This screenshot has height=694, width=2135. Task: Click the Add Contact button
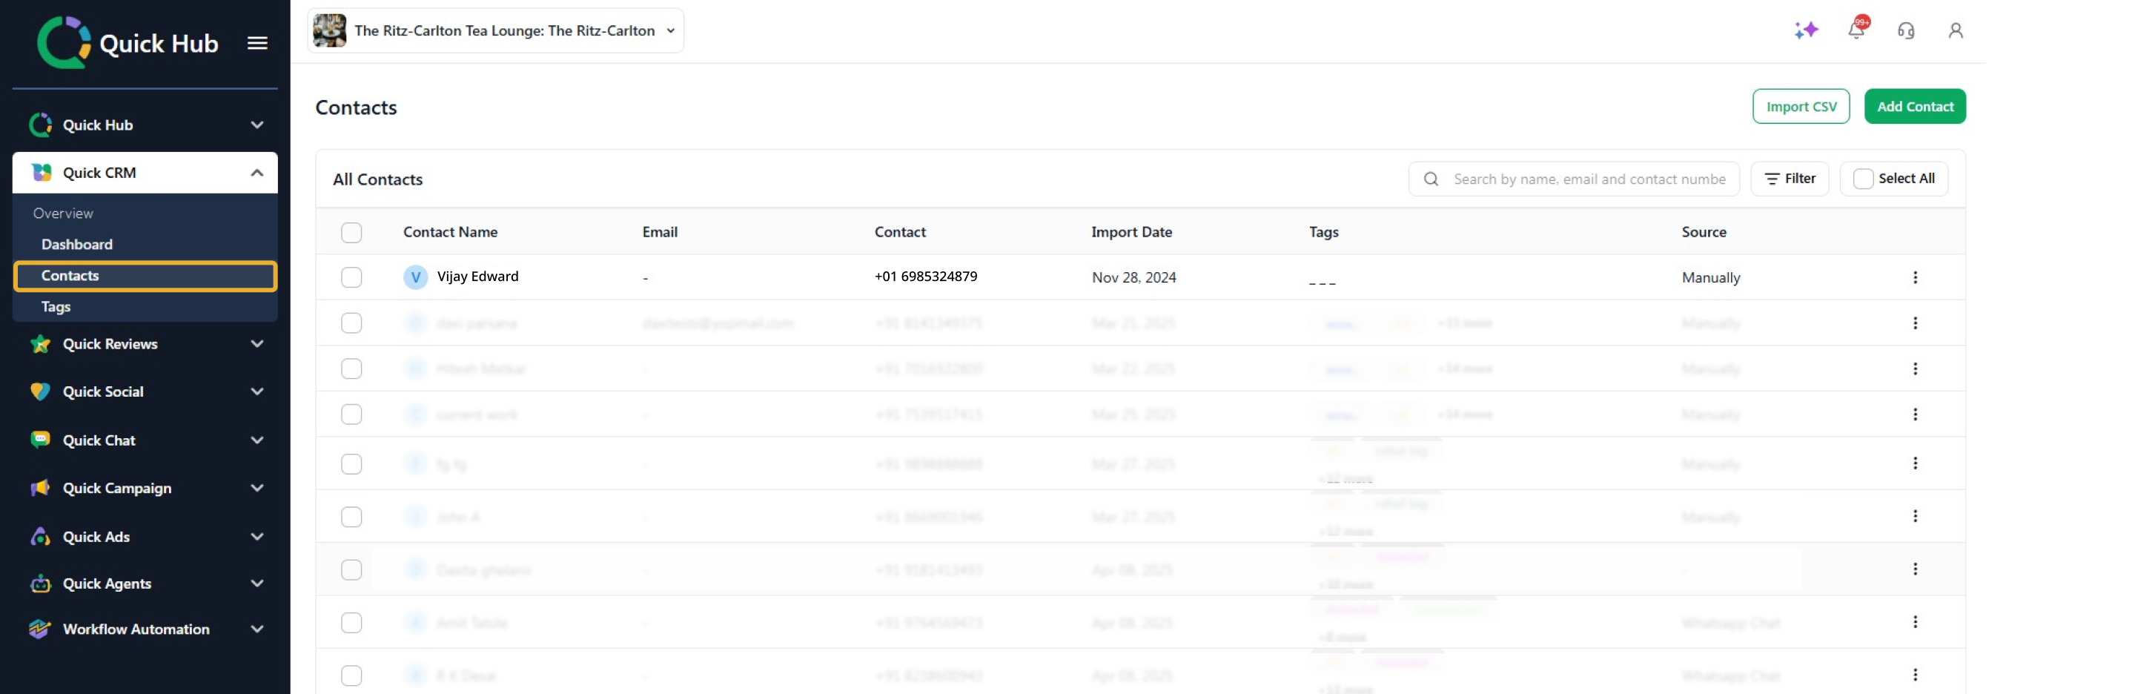coord(1915,106)
